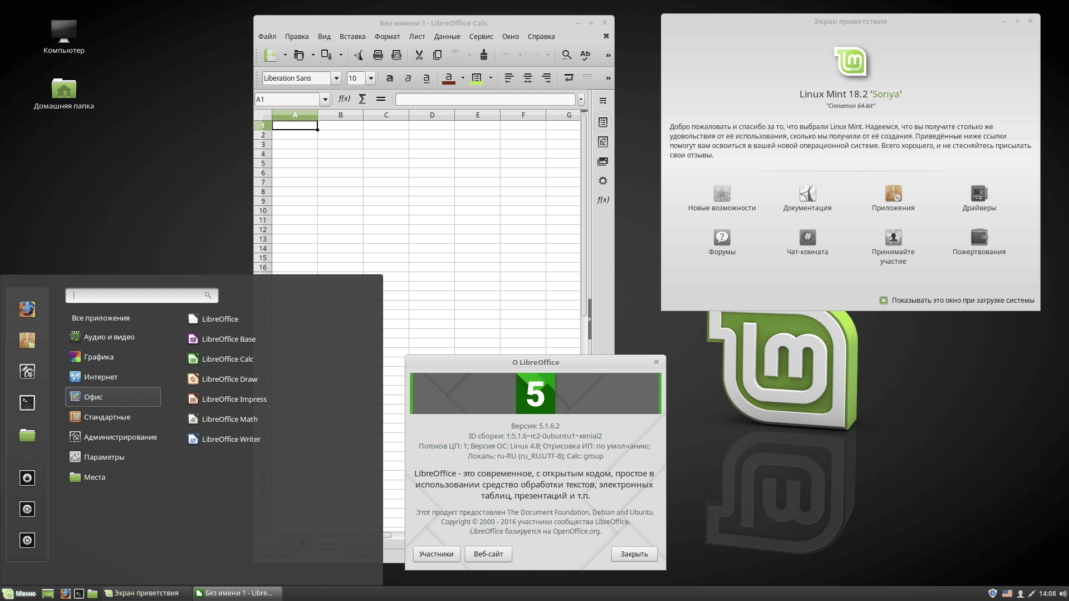
Task: Open Firefox from Mint menu favorites
Action: point(27,309)
